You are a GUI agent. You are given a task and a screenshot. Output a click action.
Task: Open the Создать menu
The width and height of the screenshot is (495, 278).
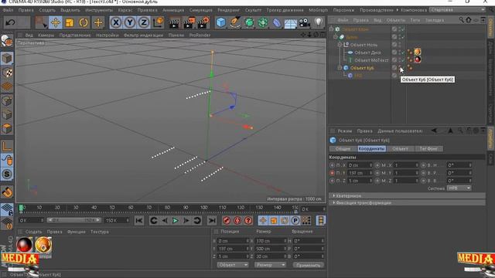[x=47, y=10]
